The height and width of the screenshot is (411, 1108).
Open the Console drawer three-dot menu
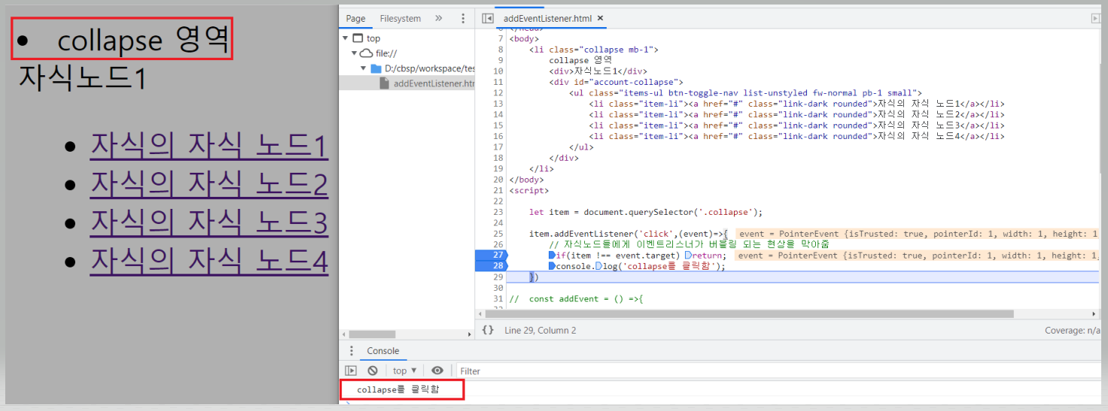pyautogui.click(x=351, y=351)
